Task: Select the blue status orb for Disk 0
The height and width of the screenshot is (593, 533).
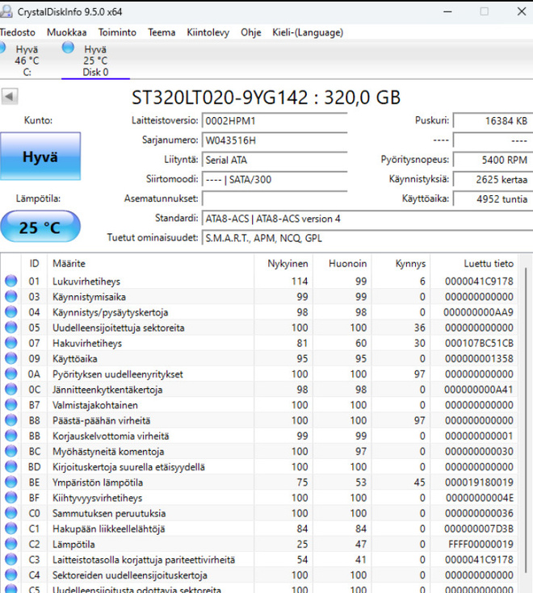Action: [68, 48]
